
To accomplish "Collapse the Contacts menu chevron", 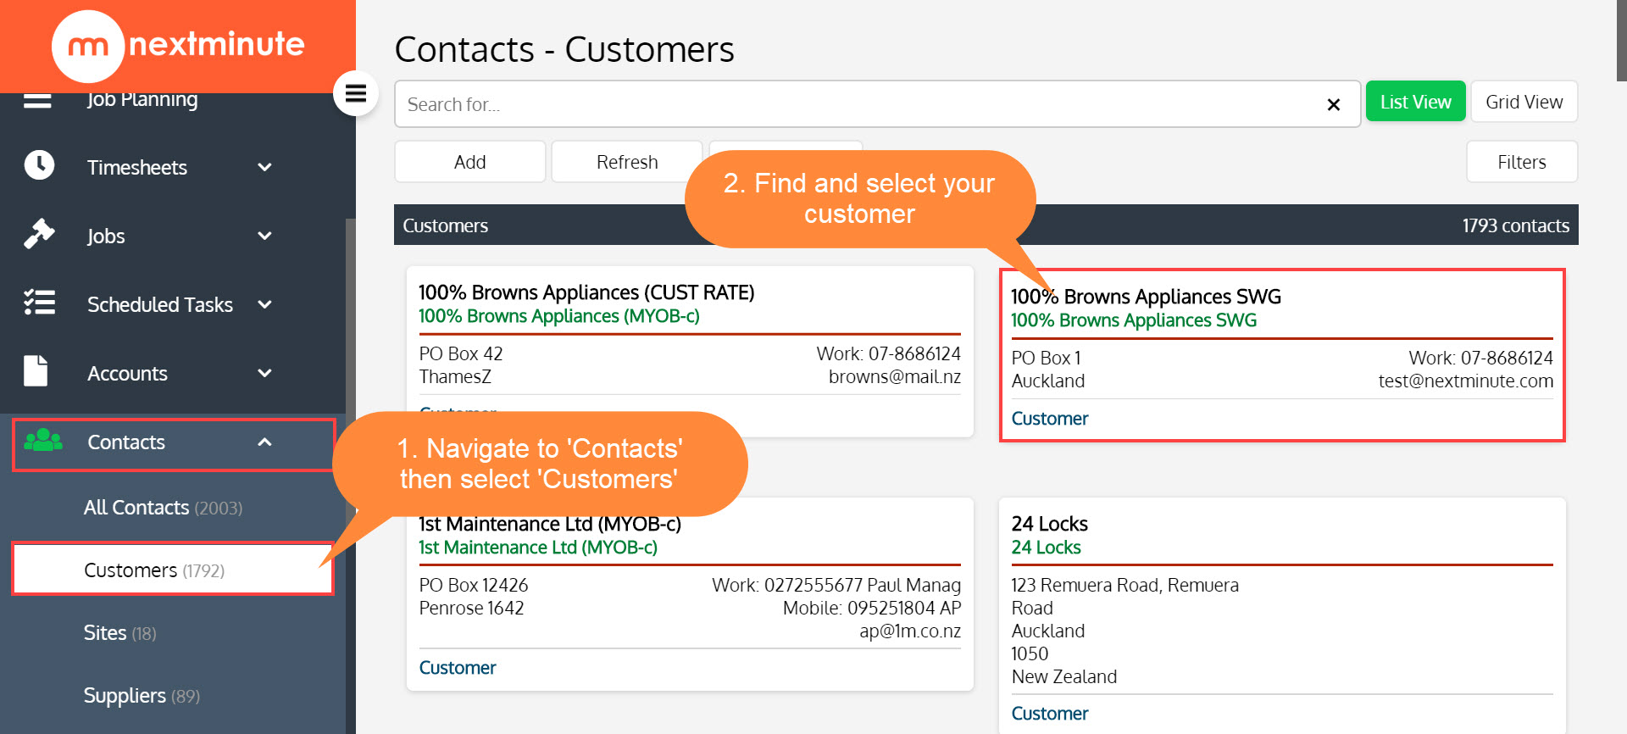I will [264, 442].
